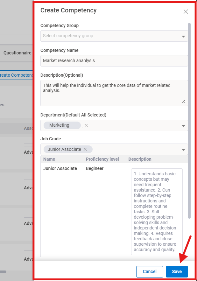Click the Department field chevron arrow

184,125
